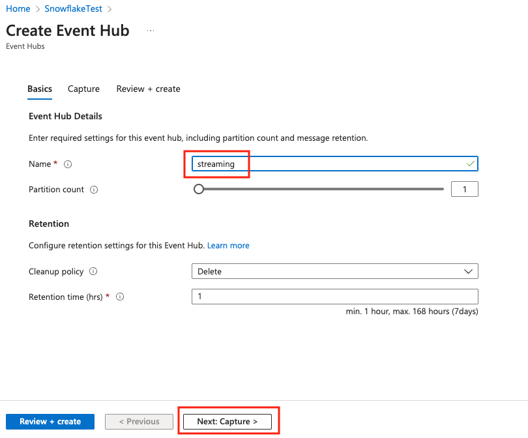This screenshot has width=528, height=438.
Task: Click the Retention time hours input field
Action: click(x=334, y=297)
